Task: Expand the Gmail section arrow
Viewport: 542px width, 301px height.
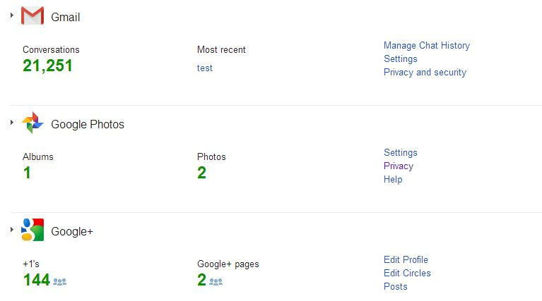Action: [12, 16]
